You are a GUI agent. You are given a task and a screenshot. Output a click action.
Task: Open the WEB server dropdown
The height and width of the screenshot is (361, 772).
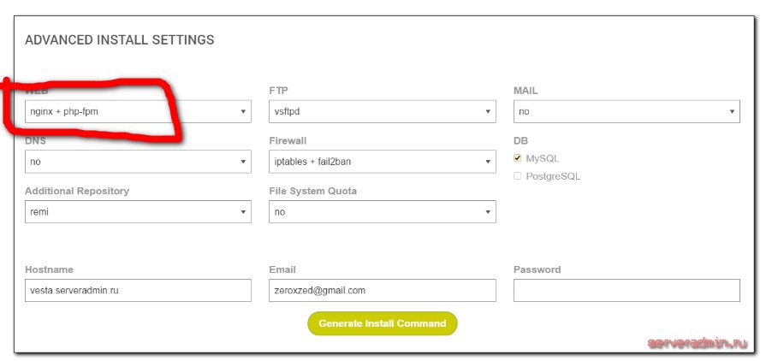click(137, 111)
